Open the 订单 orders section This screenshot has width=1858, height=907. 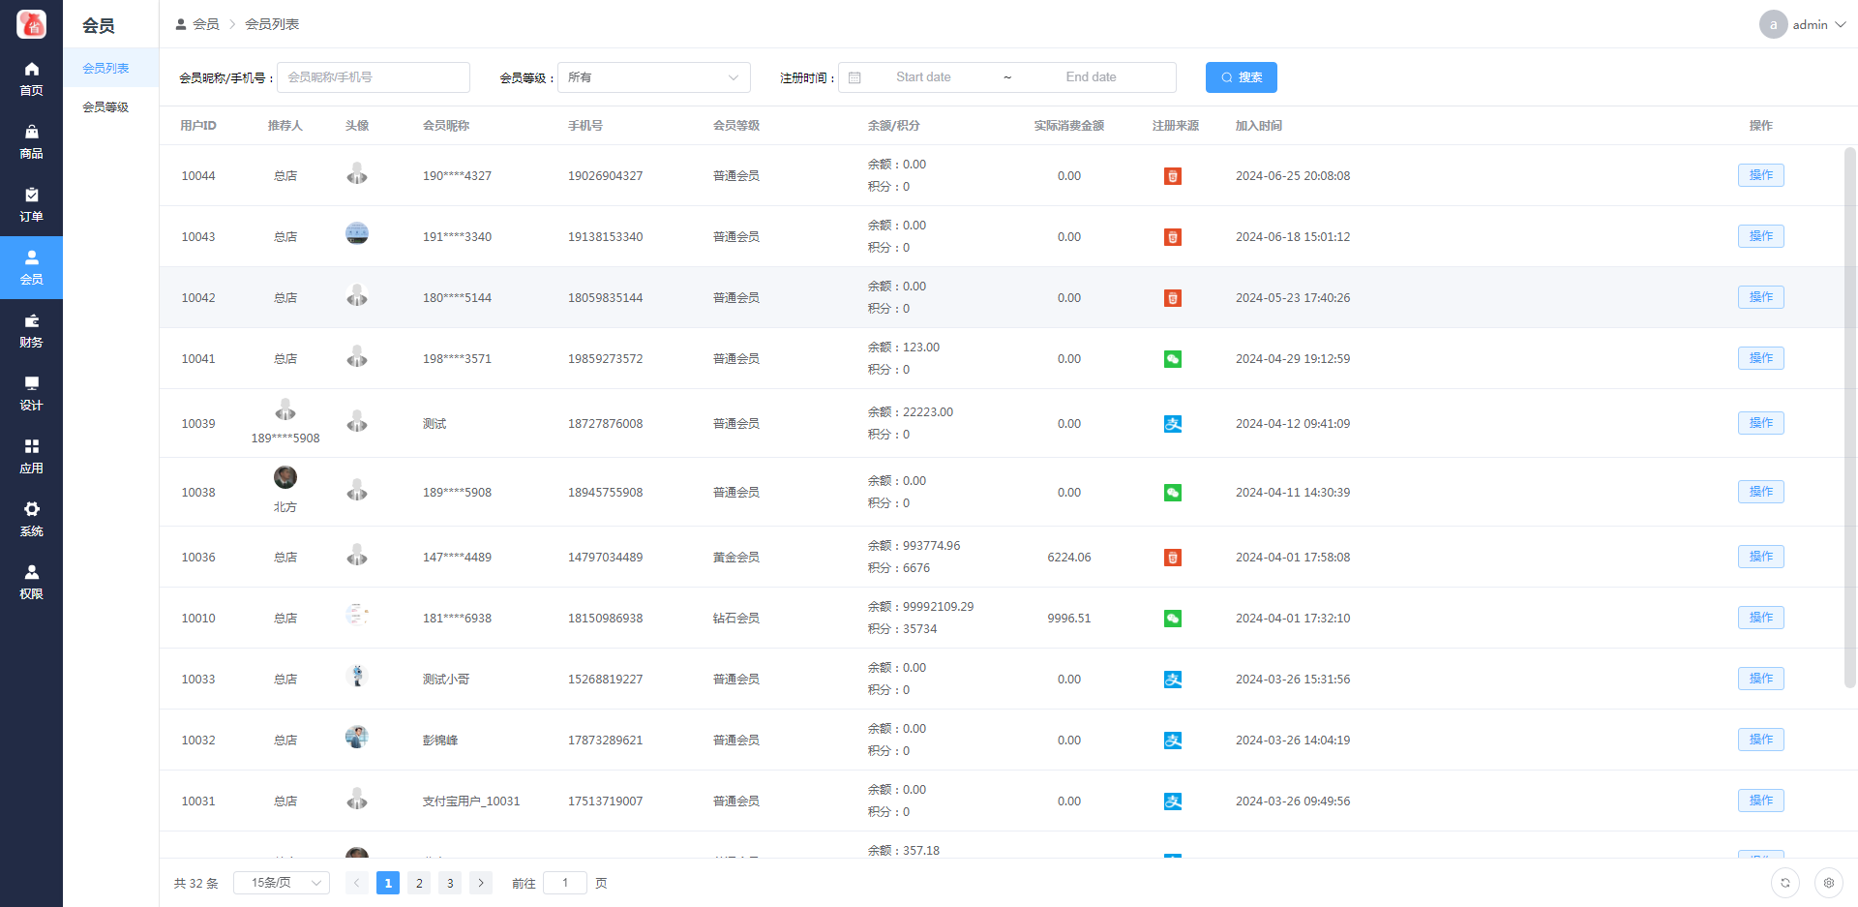tap(31, 204)
